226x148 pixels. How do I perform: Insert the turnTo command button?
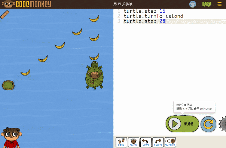(170, 142)
